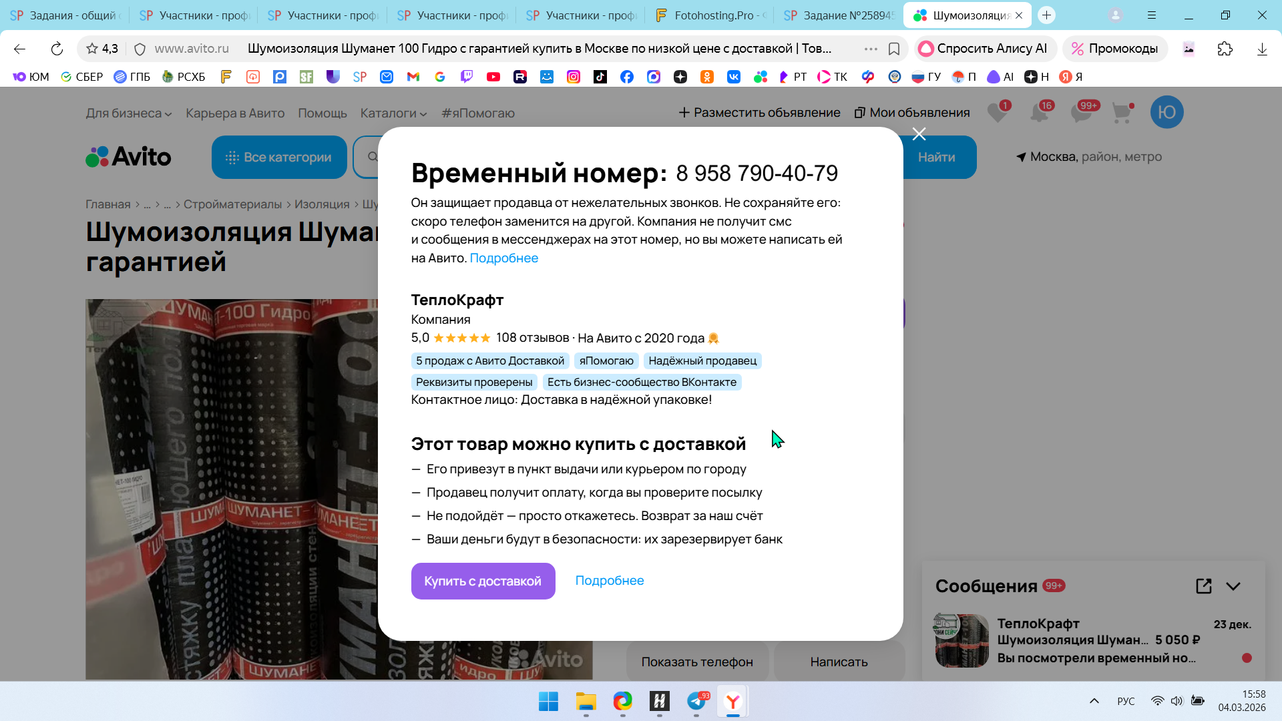Open the browser extensions puzzle icon

(x=1225, y=49)
